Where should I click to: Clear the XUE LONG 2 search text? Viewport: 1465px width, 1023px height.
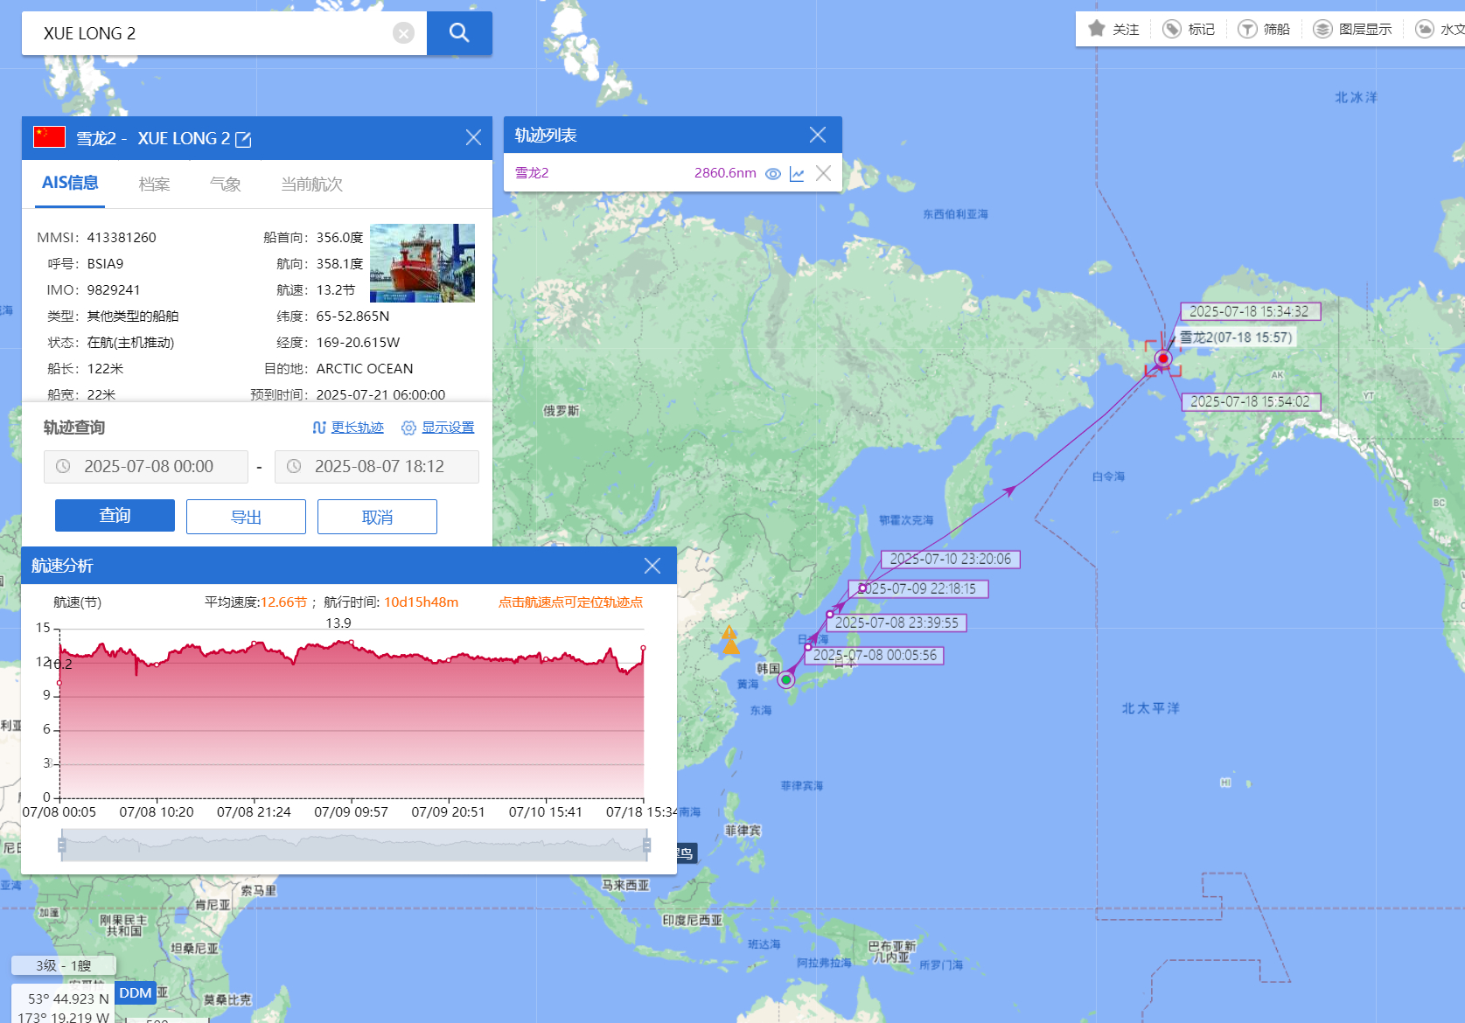pos(403,33)
